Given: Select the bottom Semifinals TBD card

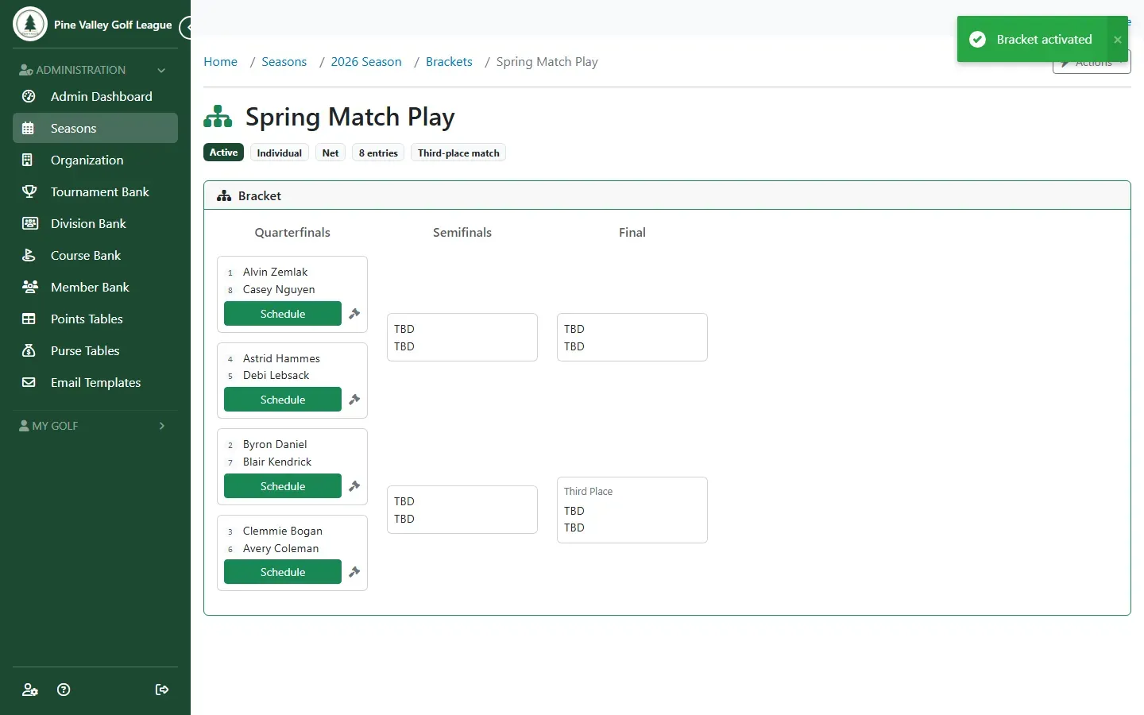Looking at the screenshot, I should 462,510.
